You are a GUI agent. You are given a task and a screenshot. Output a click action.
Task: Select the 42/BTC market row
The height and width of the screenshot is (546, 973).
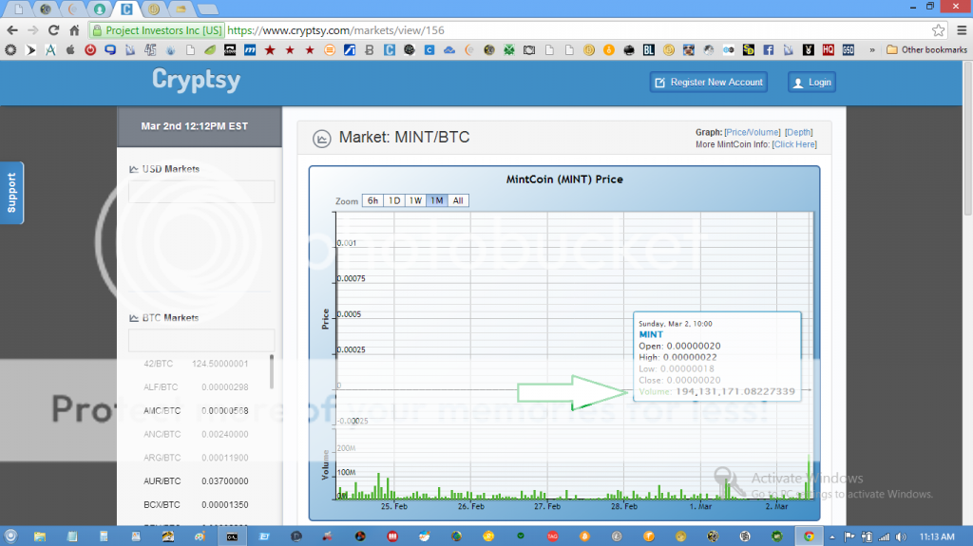(x=196, y=364)
